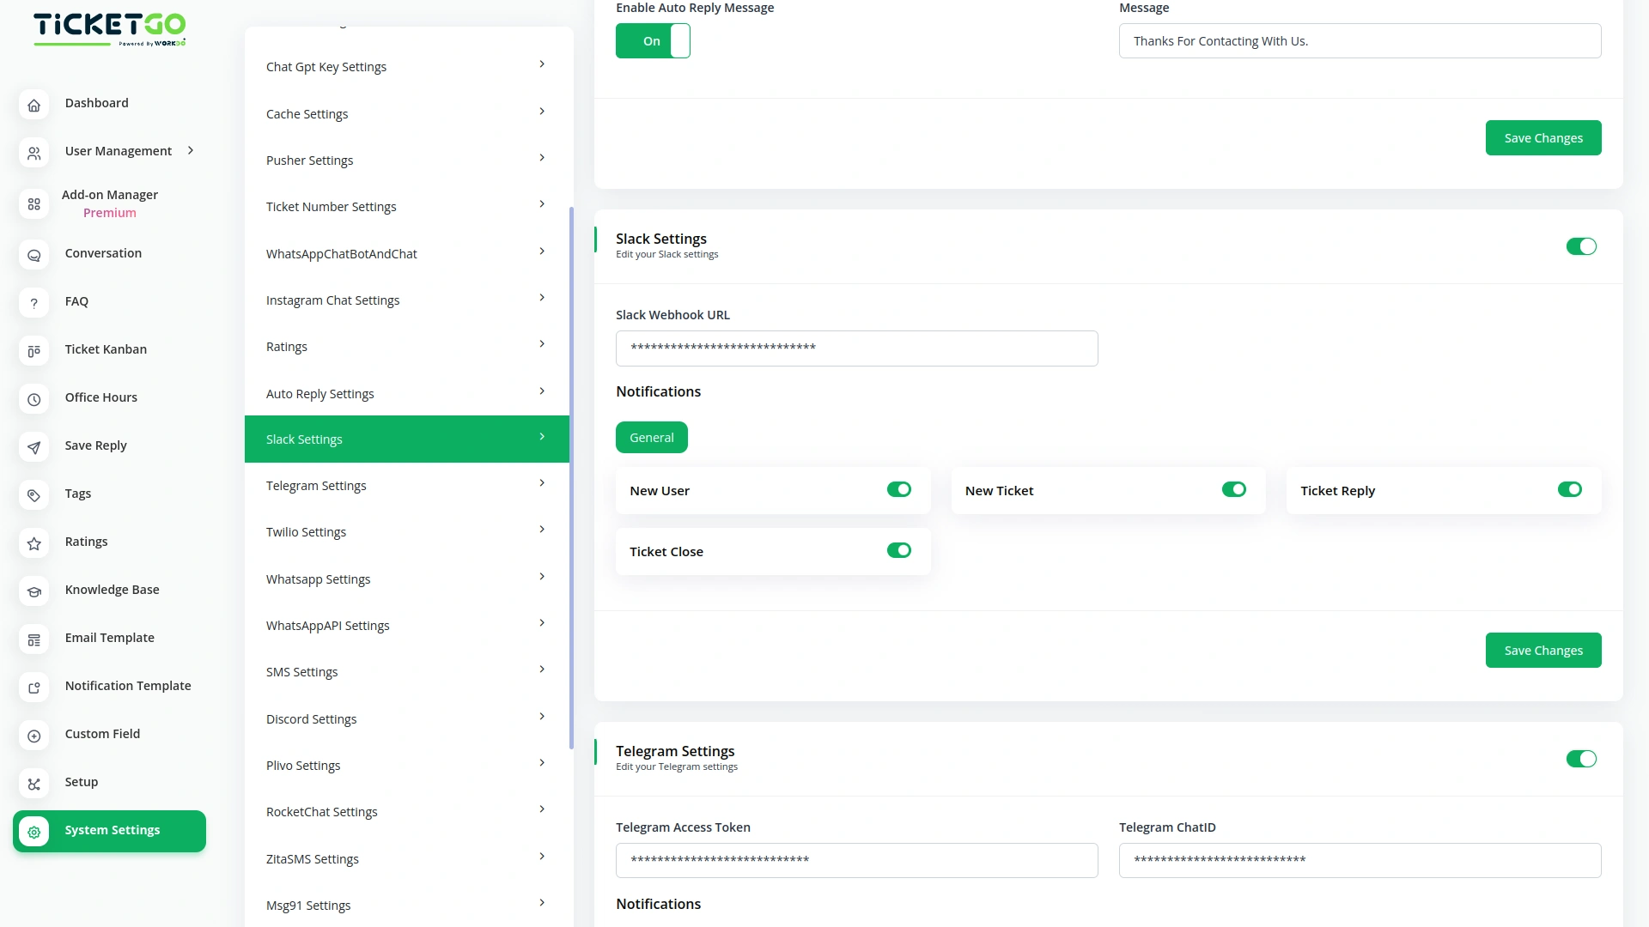
Task: Save changes in Slack Settings
Action: point(1543,650)
